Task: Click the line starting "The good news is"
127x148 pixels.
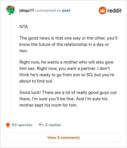Action: point(68,38)
